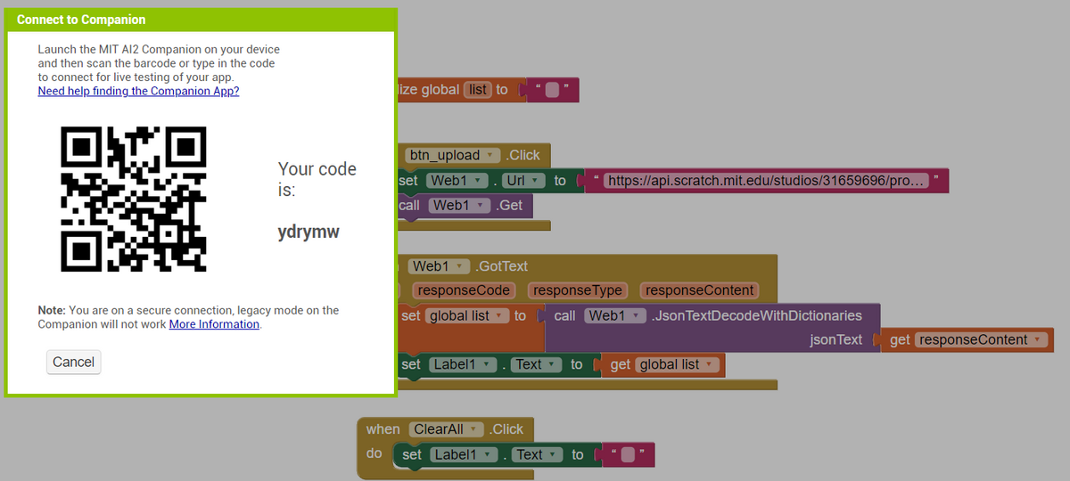Select the responseType parameter block

click(579, 290)
